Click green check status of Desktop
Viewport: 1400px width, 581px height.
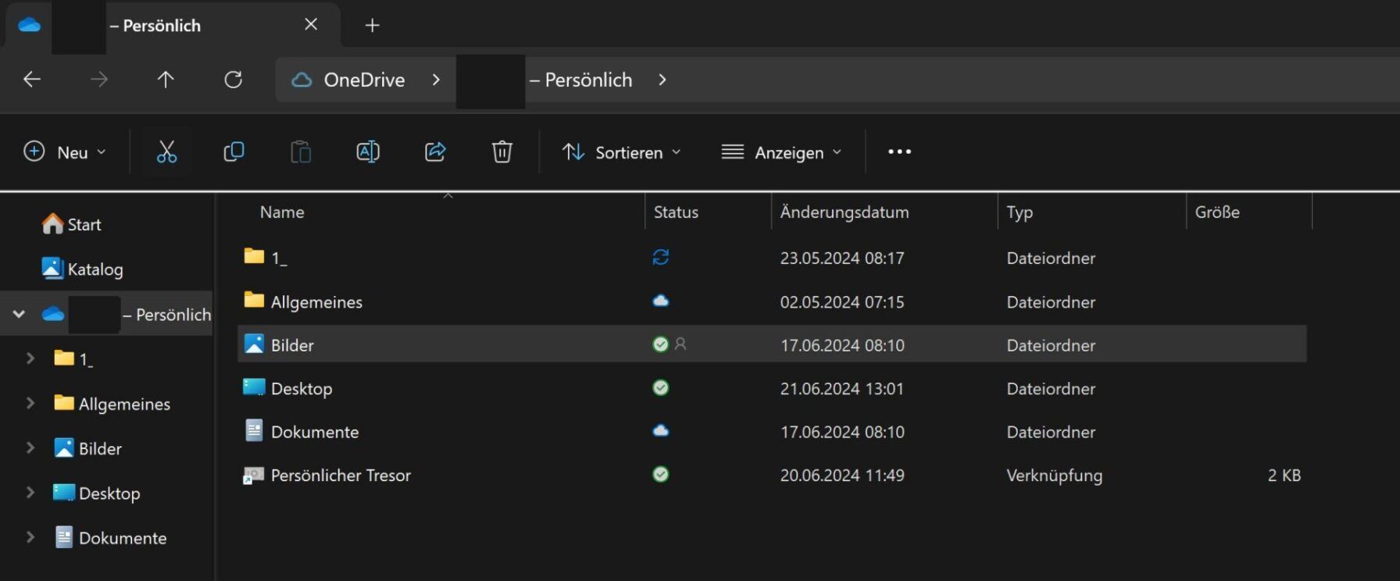[661, 388]
